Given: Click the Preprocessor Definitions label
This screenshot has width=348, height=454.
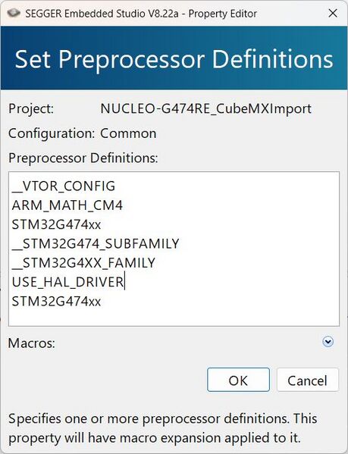Looking at the screenshot, I should 83,158.
